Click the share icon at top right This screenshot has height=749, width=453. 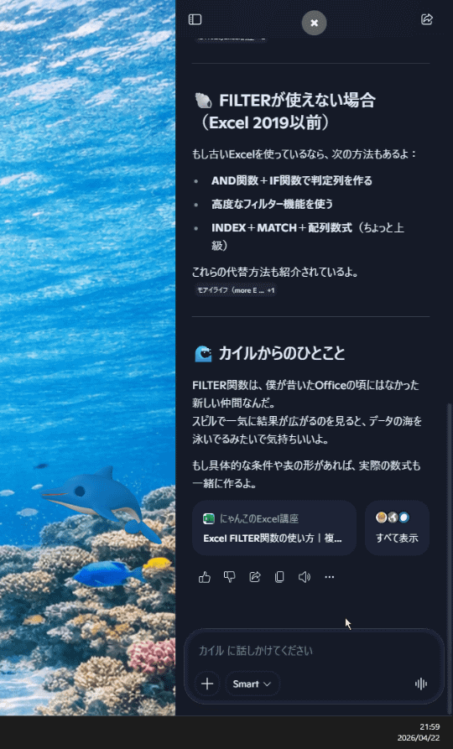coord(426,19)
